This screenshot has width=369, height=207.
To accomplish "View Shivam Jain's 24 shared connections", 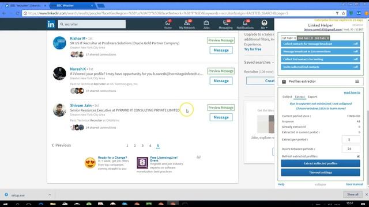I will coord(101,128).
